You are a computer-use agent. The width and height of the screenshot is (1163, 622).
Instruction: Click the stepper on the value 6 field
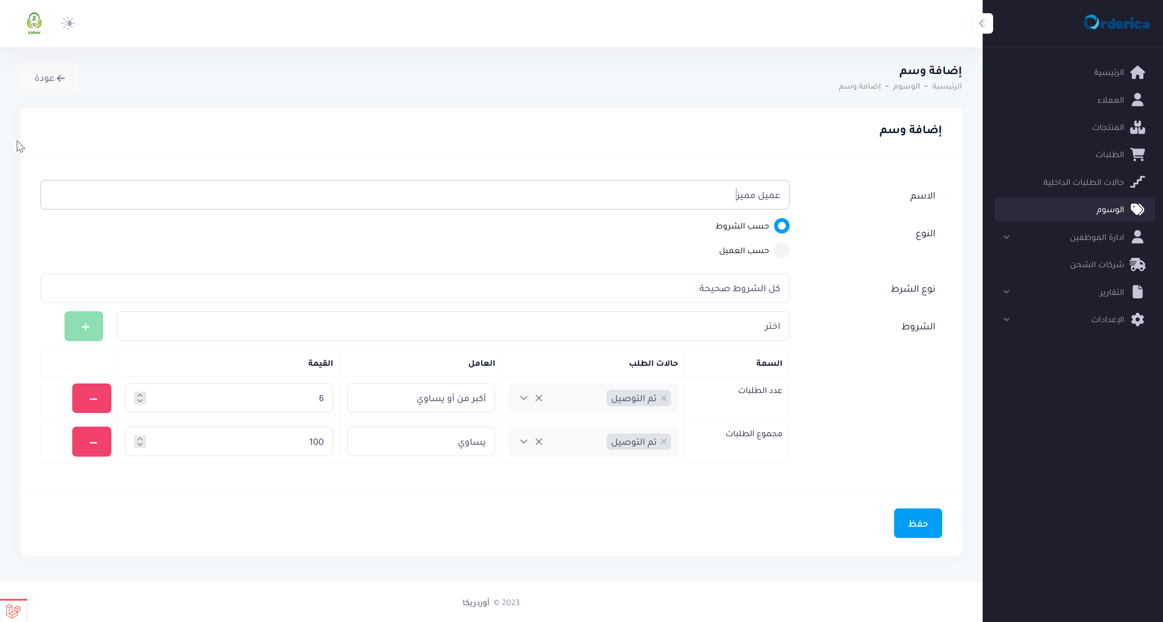click(140, 398)
